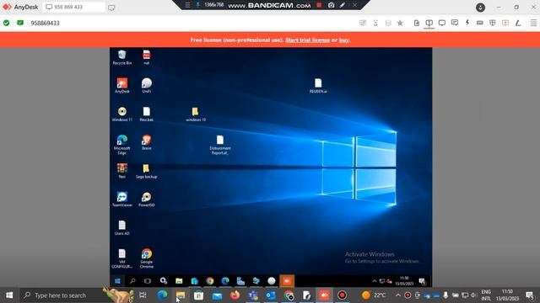Viewport: 540px width, 303px height.
Task: Open the remote taskbar Task View
Action: (148, 281)
